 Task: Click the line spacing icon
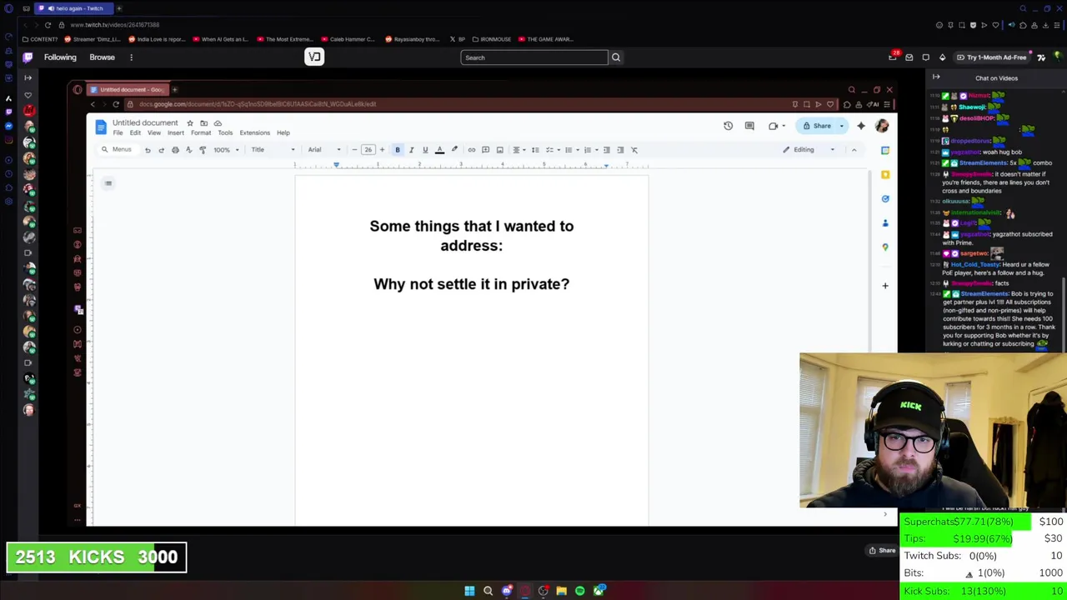(535, 150)
